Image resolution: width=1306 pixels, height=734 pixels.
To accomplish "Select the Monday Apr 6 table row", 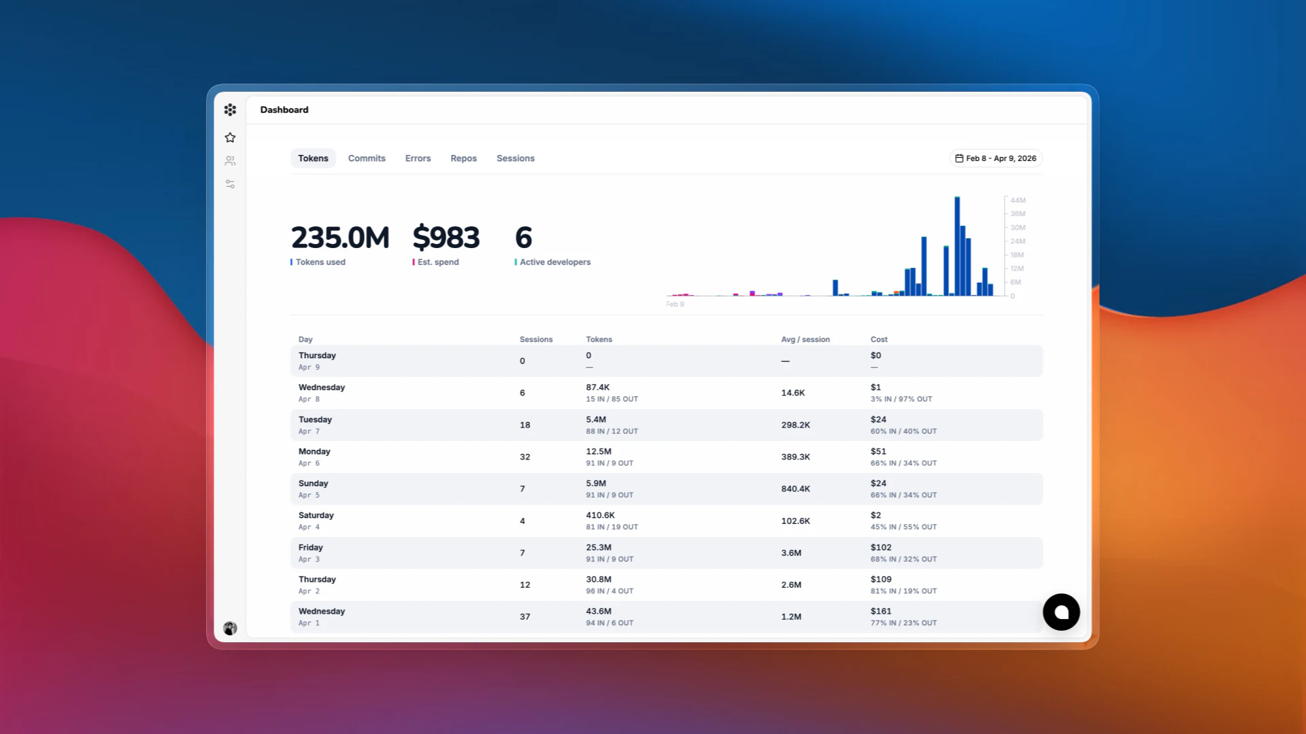I will coord(666,457).
